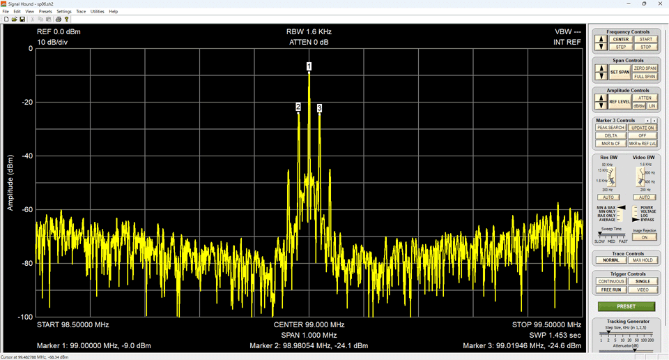This screenshot has width=669, height=360.
Task: Open the Utilities menu
Action: [x=98, y=12]
